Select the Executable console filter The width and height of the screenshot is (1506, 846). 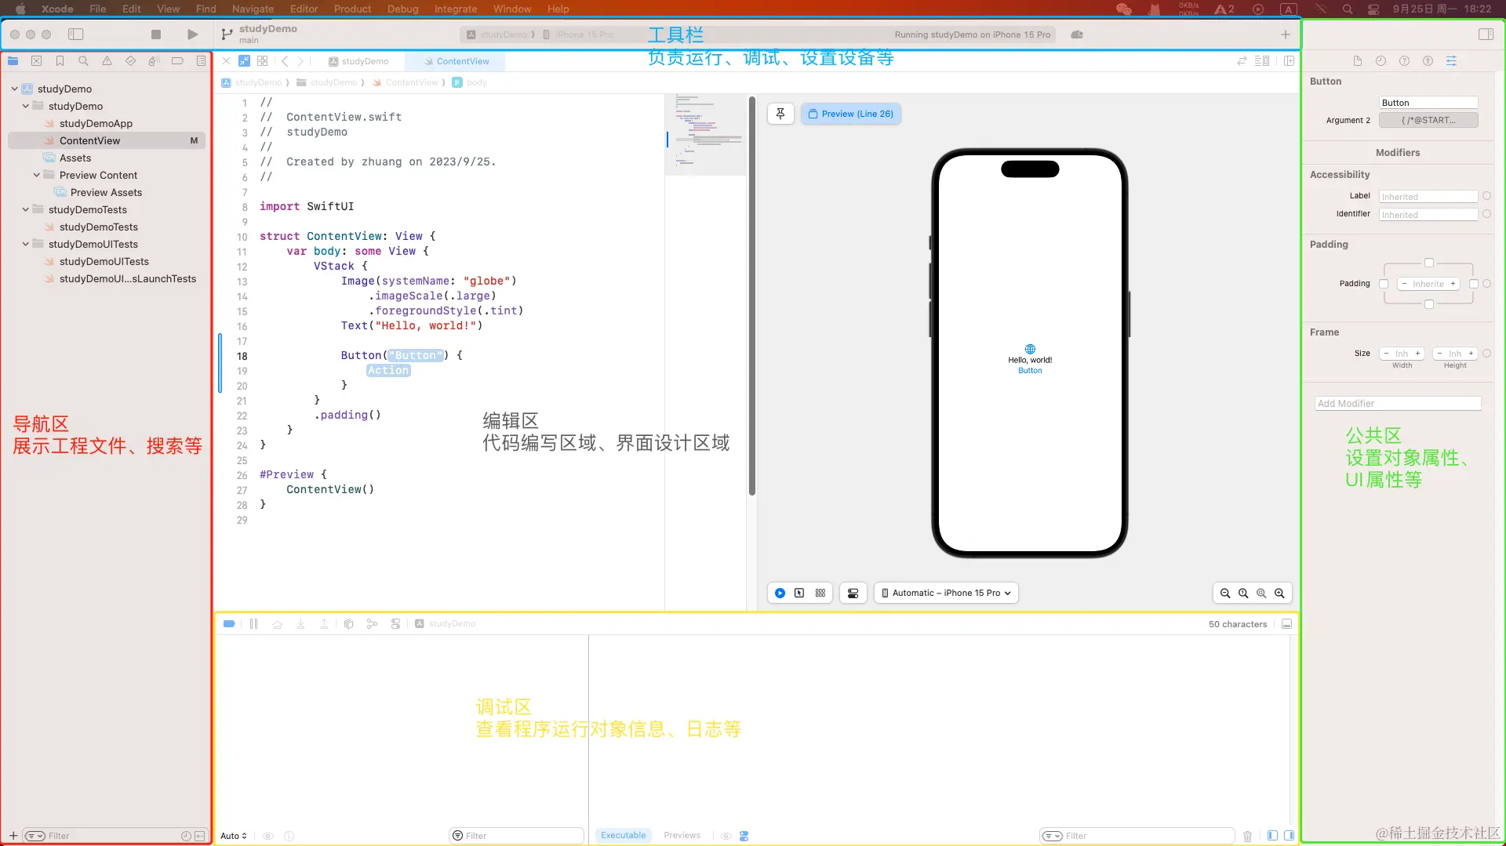[624, 836]
